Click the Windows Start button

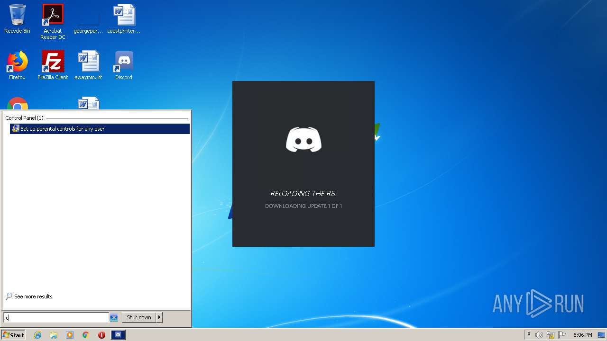point(13,335)
